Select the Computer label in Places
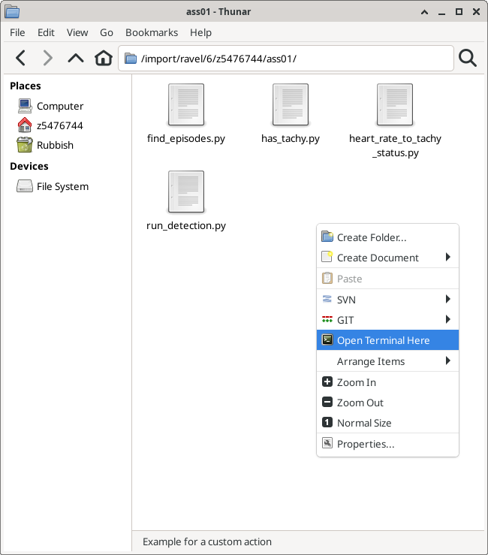Screen dimensions: 488x555 point(60,106)
